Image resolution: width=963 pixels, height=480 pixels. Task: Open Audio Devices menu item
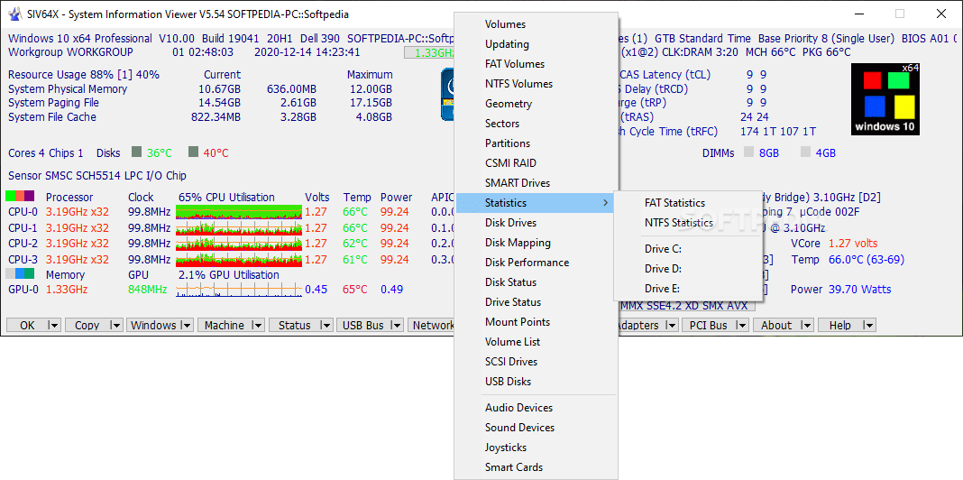tap(535, 408)
